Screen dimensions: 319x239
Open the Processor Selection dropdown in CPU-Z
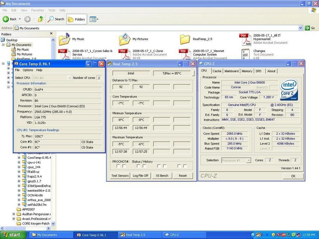(x=249, y=160)
